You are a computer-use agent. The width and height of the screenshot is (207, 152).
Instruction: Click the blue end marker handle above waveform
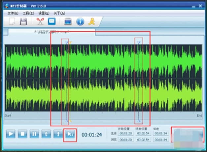[x=139, y=42]
